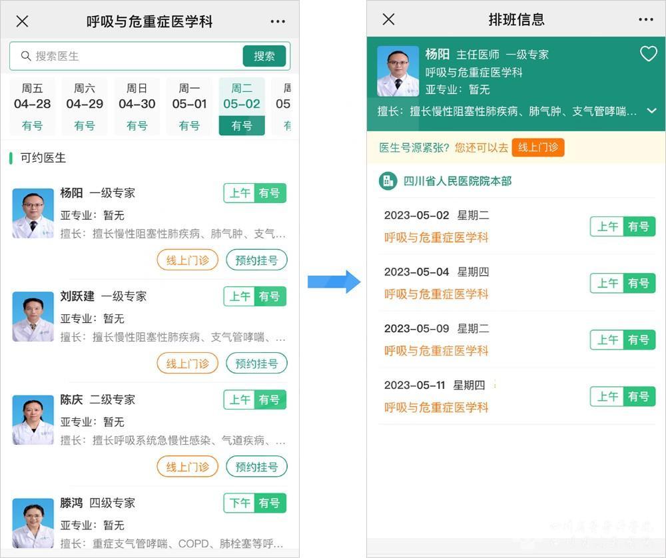Tap 下午 有号 badge for 滕鸿
Screen dimensions: 666x558
point(254,503)
